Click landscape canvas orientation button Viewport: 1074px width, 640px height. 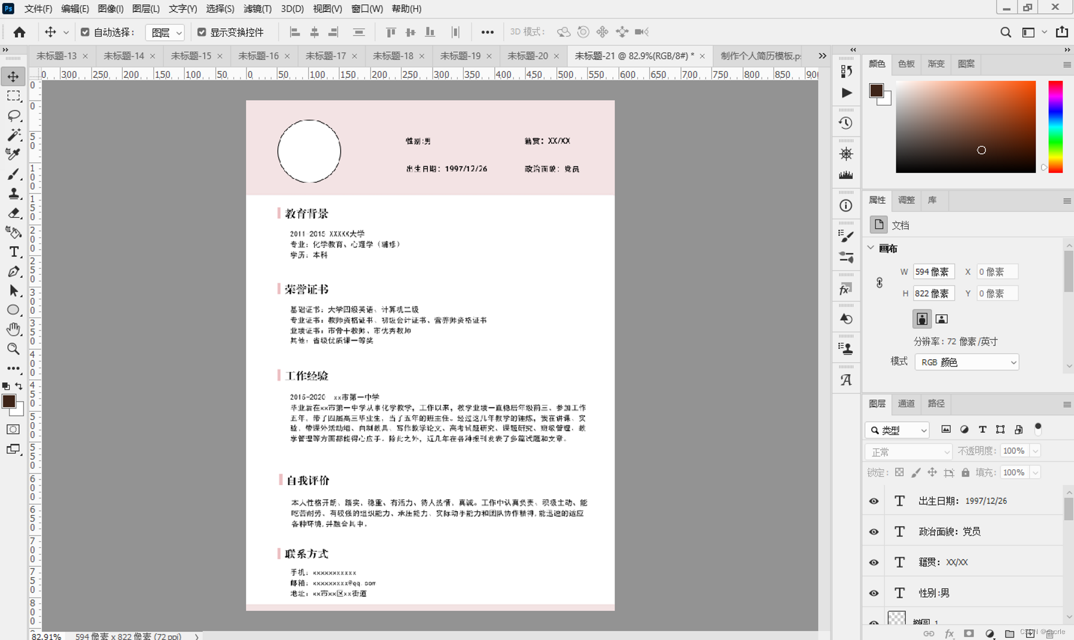pos(941,319)
